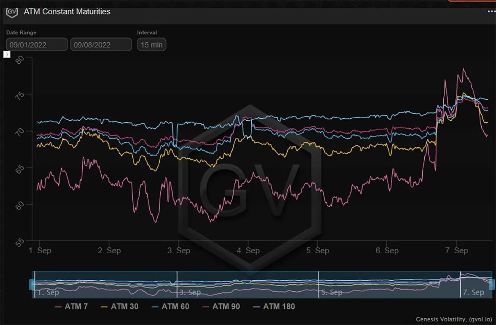Open the three-dot options menu

coord(492,11)
